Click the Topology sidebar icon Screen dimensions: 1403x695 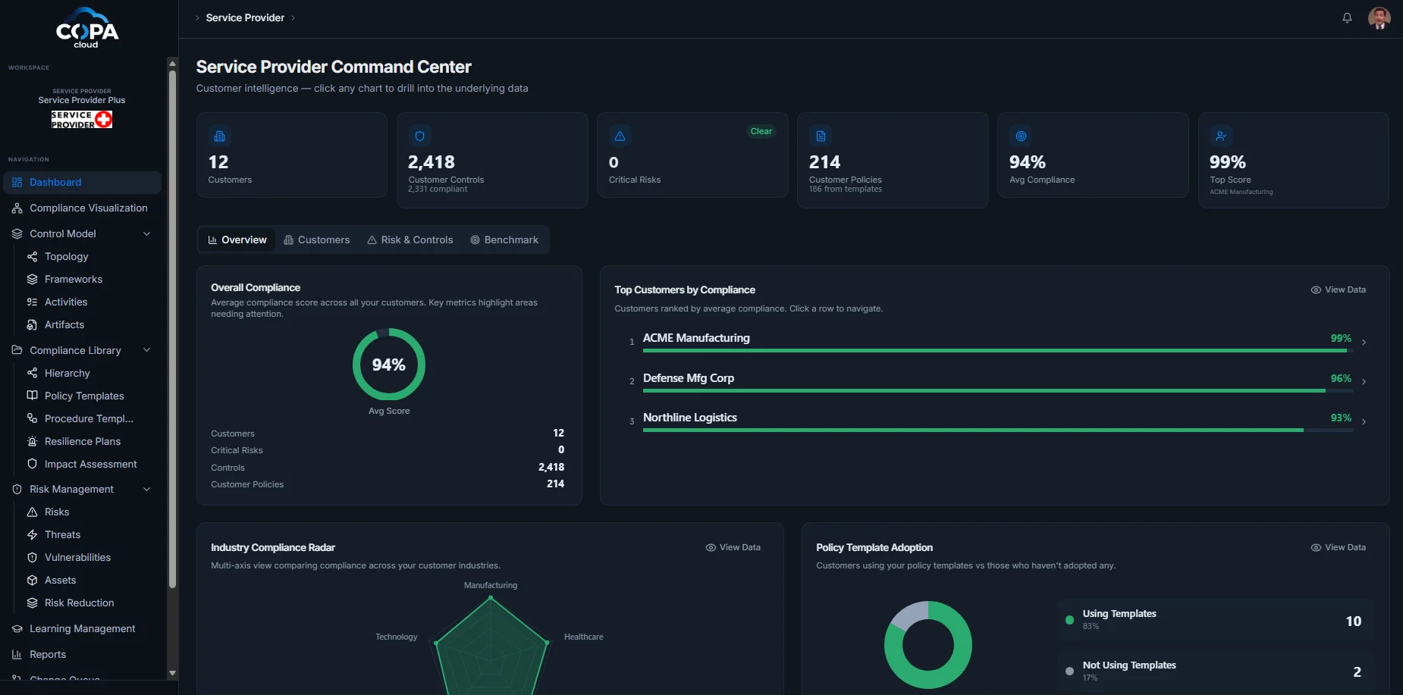pyautogui.click(x=32, y=257)
